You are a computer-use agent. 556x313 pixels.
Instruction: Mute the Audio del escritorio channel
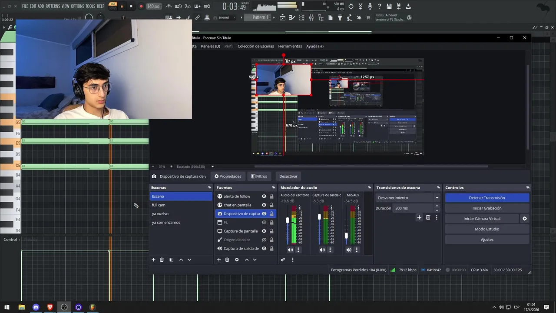(x=290, y=250)
